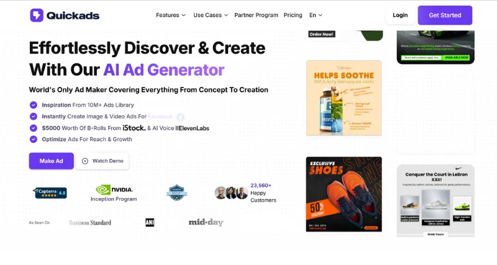
Task: Open the En language selector
Action: tap(316, 15)
